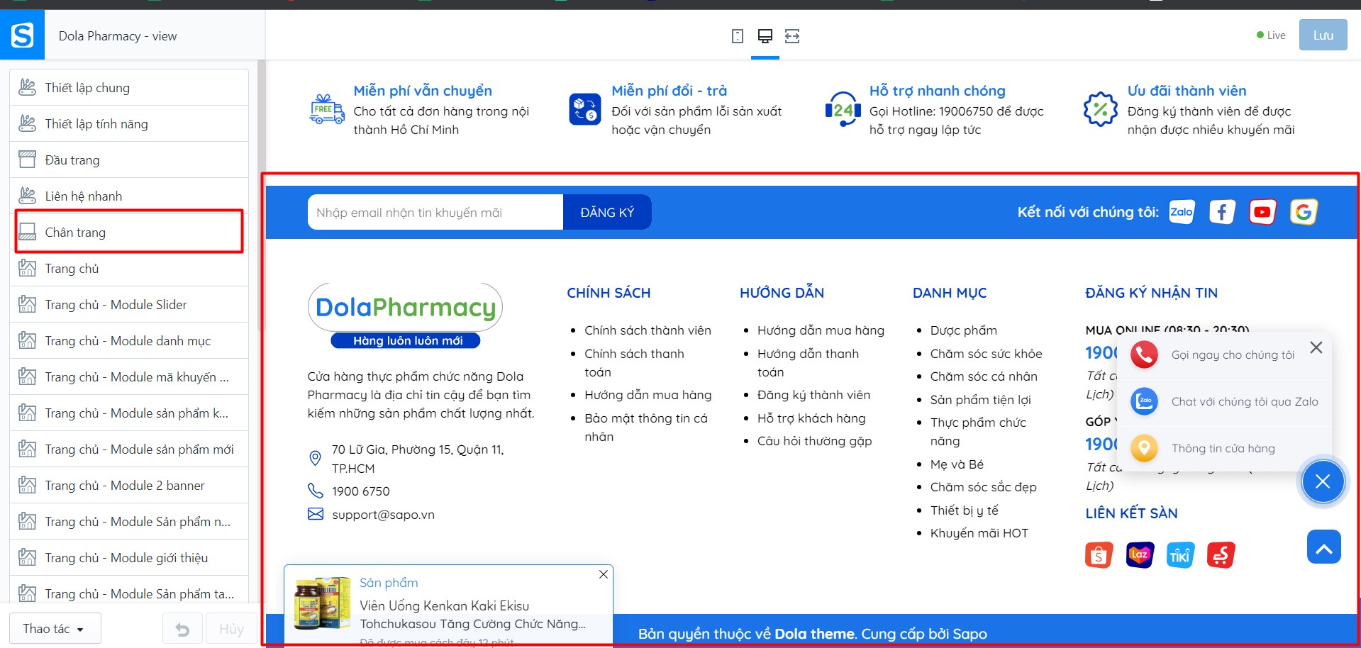Open Trang chủ - Module Slider
Image resolution: width=1361 pixels, height=648 pixels.
tap(129, 305)
